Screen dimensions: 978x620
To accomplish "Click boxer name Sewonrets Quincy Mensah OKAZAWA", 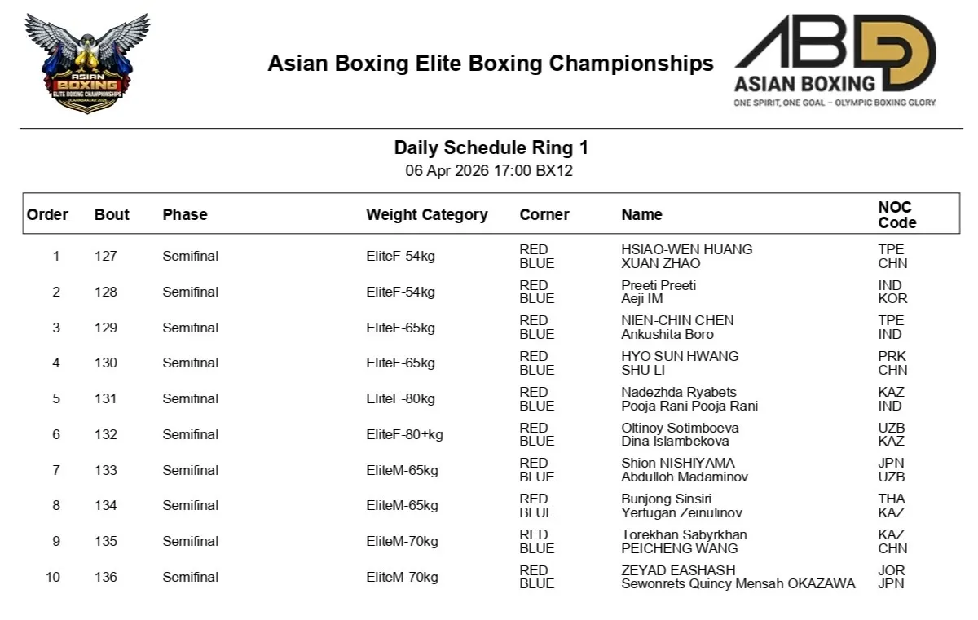I will click(x=738, y=583).
